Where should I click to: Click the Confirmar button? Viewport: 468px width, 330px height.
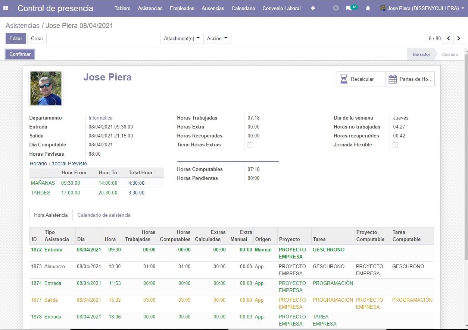20,54
